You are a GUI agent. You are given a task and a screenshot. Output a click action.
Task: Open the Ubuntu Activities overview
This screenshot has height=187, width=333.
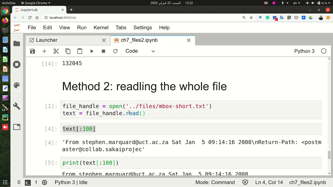(x=9, y=3)
